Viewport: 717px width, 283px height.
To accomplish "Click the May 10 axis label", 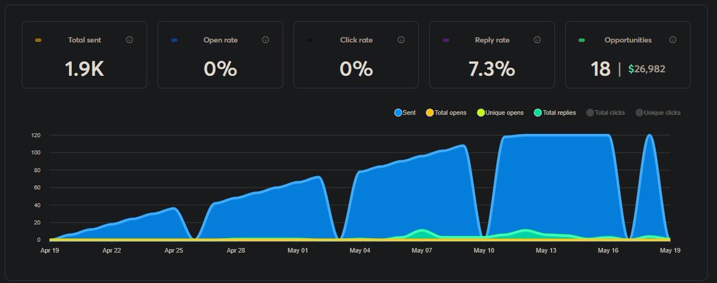I will click(x=484, y=251).
